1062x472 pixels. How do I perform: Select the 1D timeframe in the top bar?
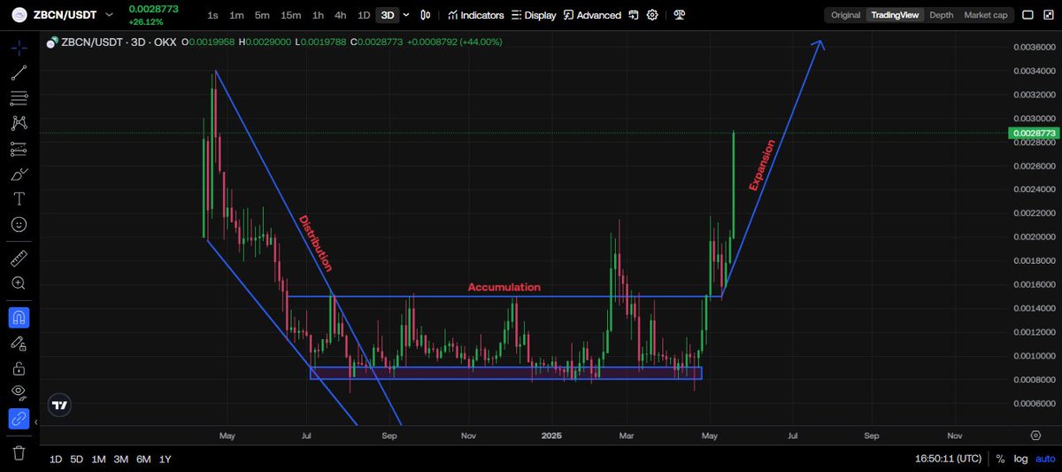click(x=364, y=15)
